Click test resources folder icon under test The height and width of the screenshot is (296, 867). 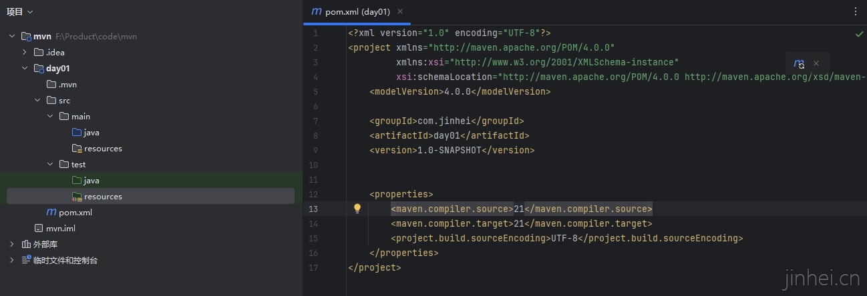pos(77,196)
